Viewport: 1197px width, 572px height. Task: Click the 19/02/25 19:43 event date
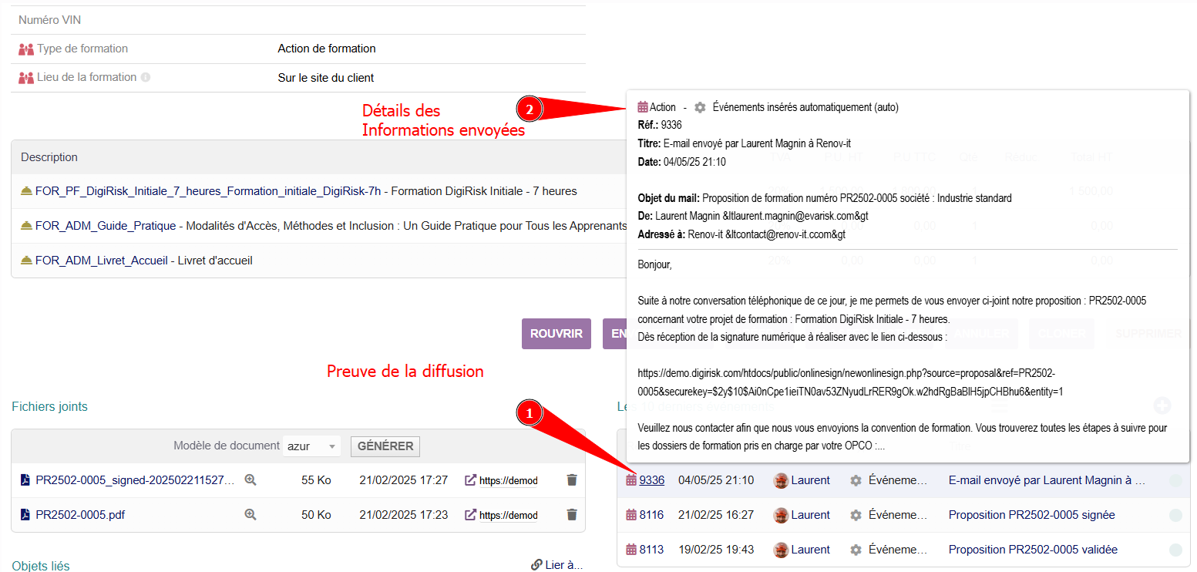tap(716, 550)
